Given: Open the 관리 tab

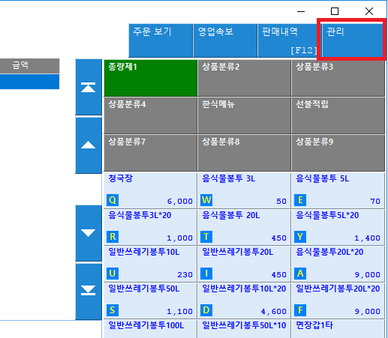Looking at the screenshot, I should (x=352, y=40).
